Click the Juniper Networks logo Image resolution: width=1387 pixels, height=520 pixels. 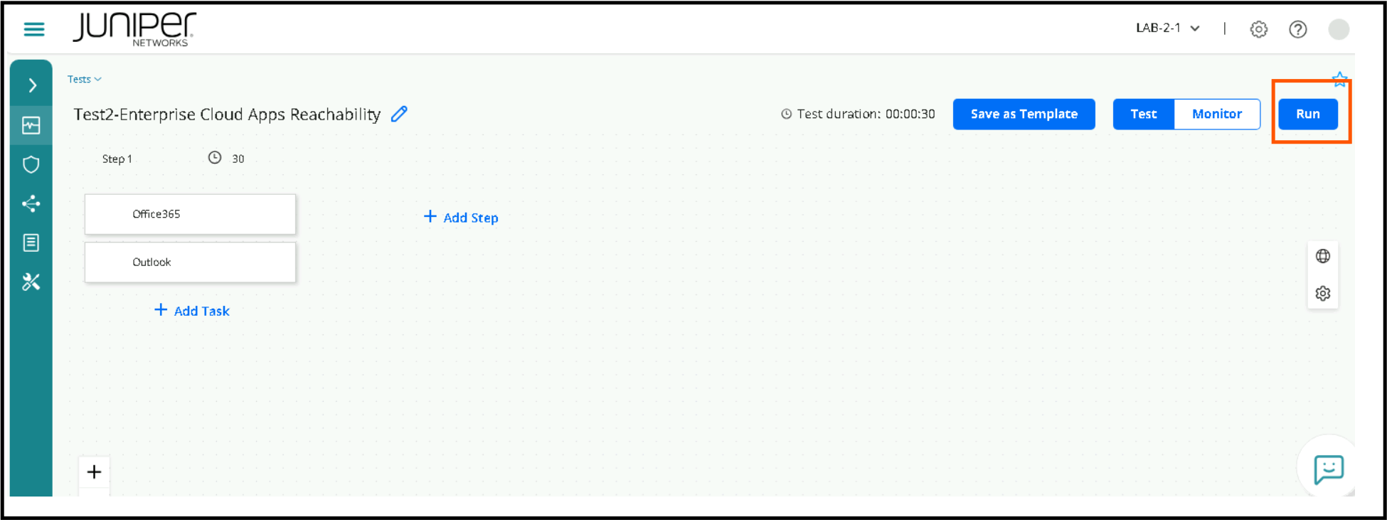134,29
